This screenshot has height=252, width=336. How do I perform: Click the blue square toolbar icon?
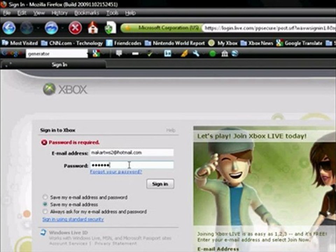click(x=168, y=54)
